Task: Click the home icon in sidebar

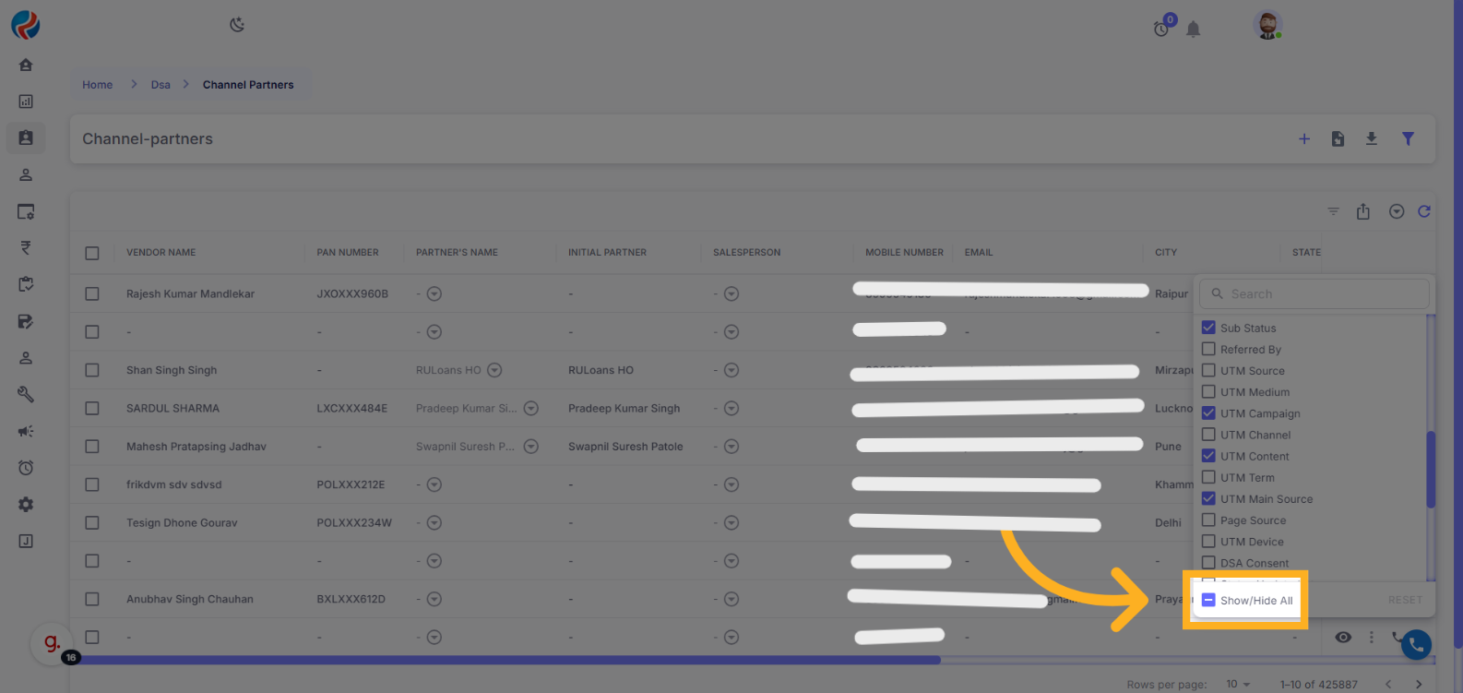Action: [26, 65]
